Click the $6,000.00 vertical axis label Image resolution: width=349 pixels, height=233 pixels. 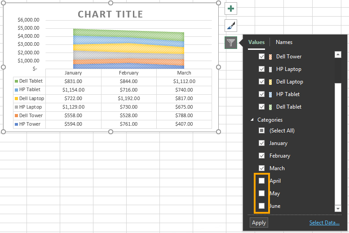28,20
